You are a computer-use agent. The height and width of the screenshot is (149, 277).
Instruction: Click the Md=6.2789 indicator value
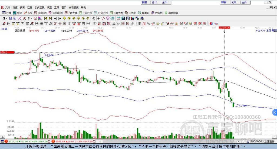pyautogui.click(x=66, y=31)
